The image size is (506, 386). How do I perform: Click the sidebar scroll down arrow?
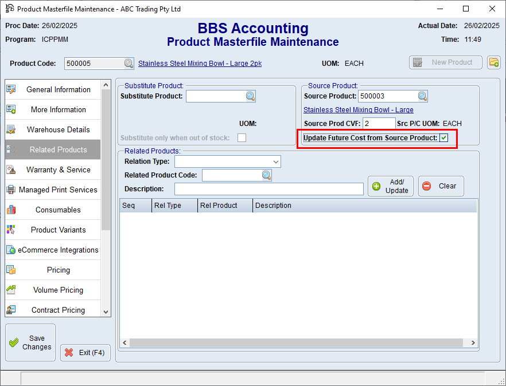tap(106, 312)
